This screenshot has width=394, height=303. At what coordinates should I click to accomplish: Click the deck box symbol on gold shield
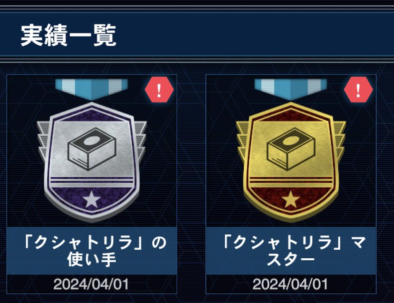pos(291,149)
